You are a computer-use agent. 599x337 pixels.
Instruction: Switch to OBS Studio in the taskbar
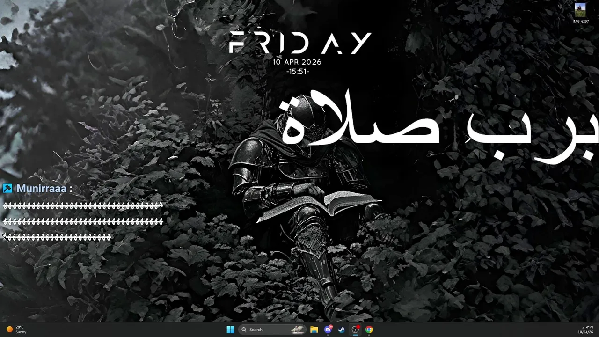click(355, 330)
